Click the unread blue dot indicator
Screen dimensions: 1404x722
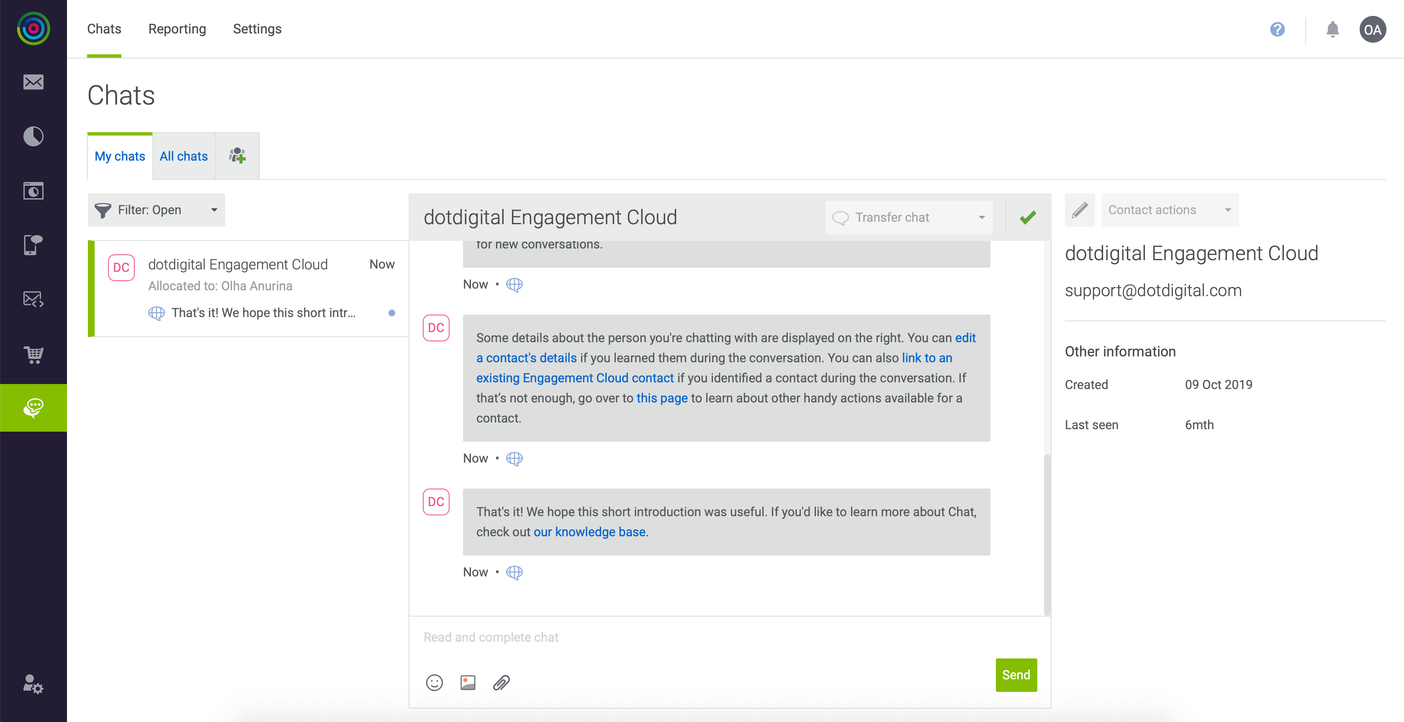click(x=391, y=313)
